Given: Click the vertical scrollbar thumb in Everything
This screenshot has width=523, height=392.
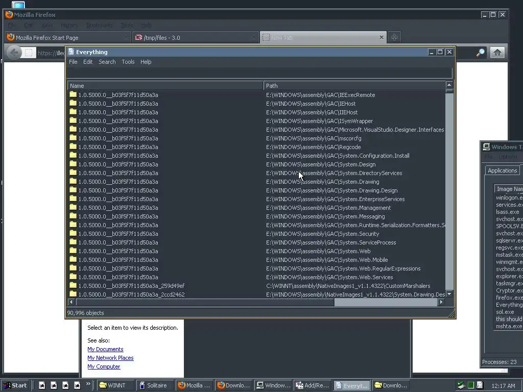Looking at the screenshot, I should click(449, 92).
